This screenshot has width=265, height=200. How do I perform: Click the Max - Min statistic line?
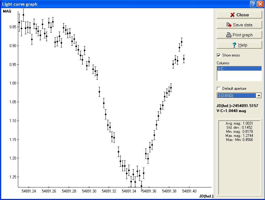[239, 140]
